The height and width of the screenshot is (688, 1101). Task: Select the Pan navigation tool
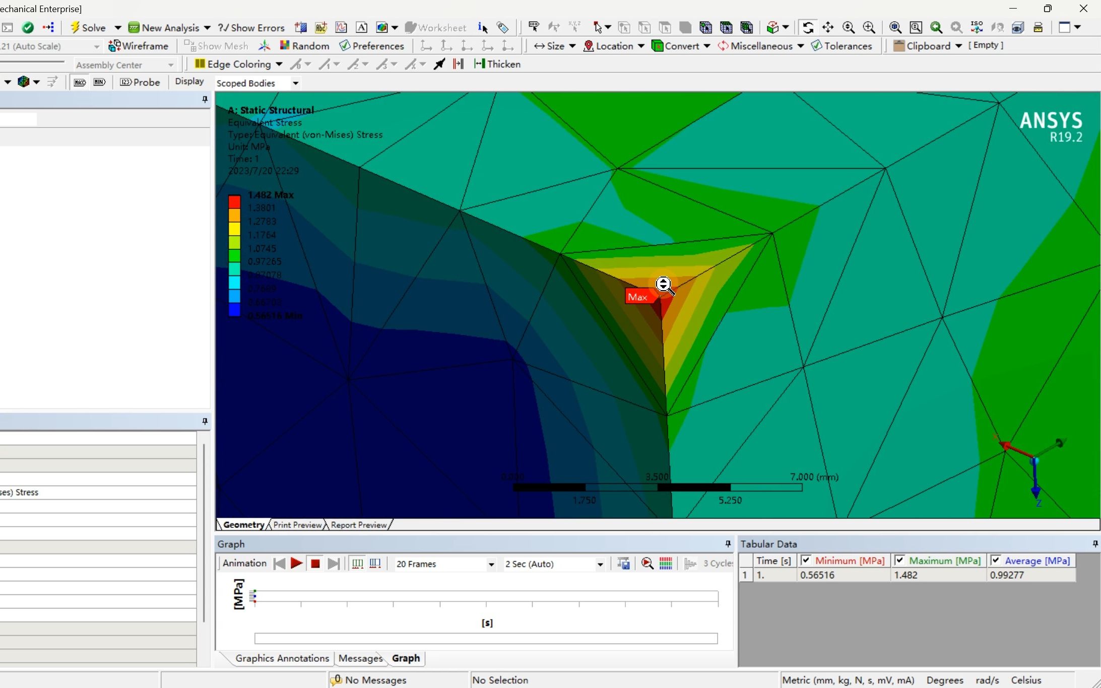pos(828,27)
